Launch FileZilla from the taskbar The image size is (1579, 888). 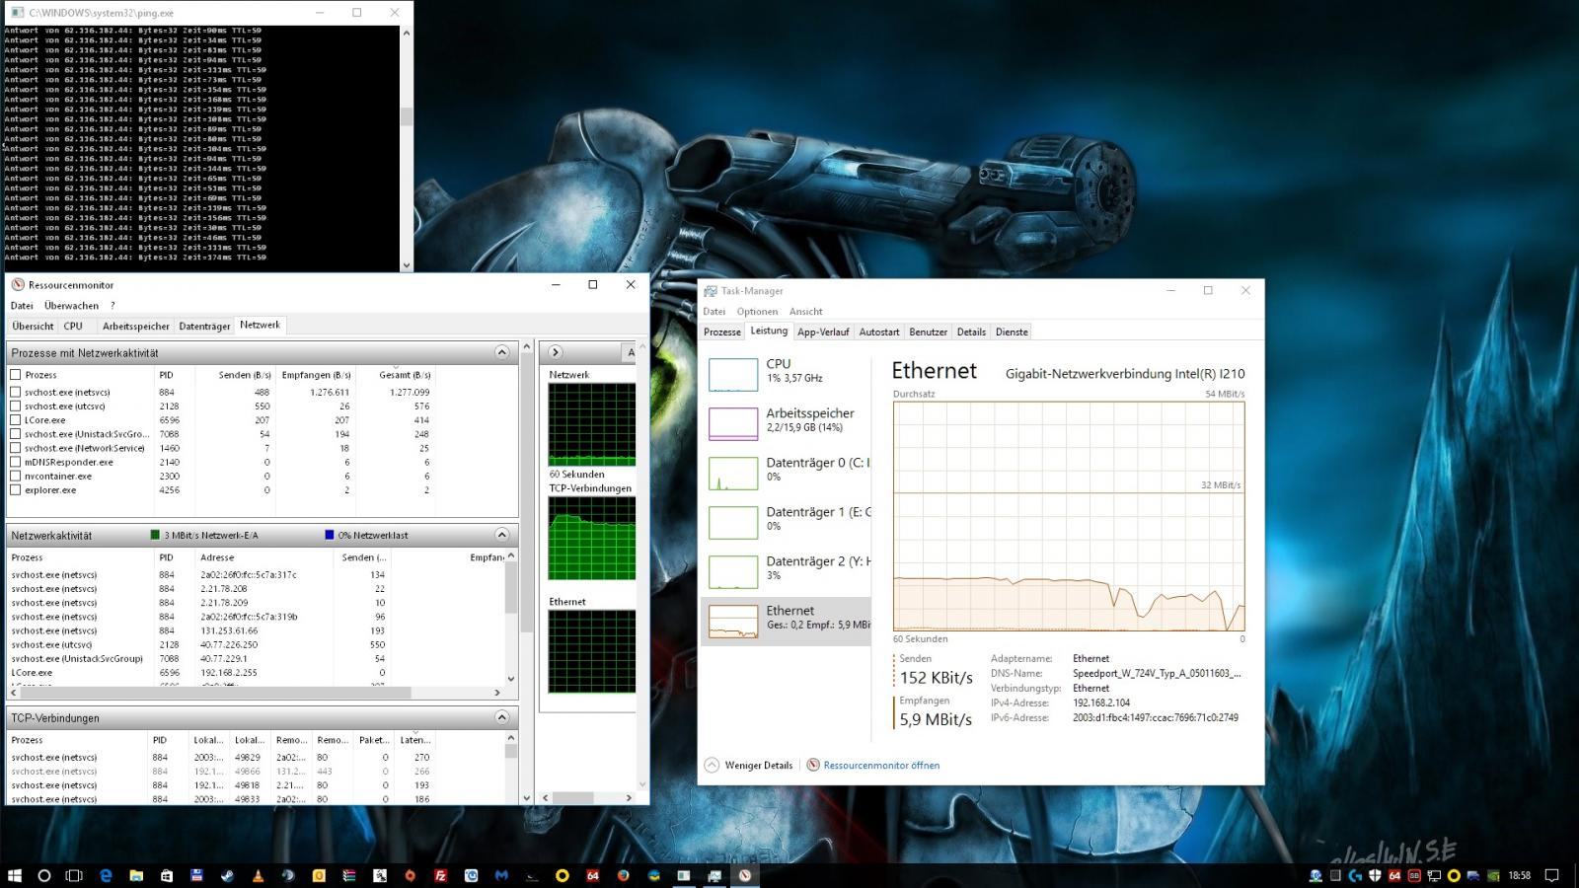[x=440, y=875]
